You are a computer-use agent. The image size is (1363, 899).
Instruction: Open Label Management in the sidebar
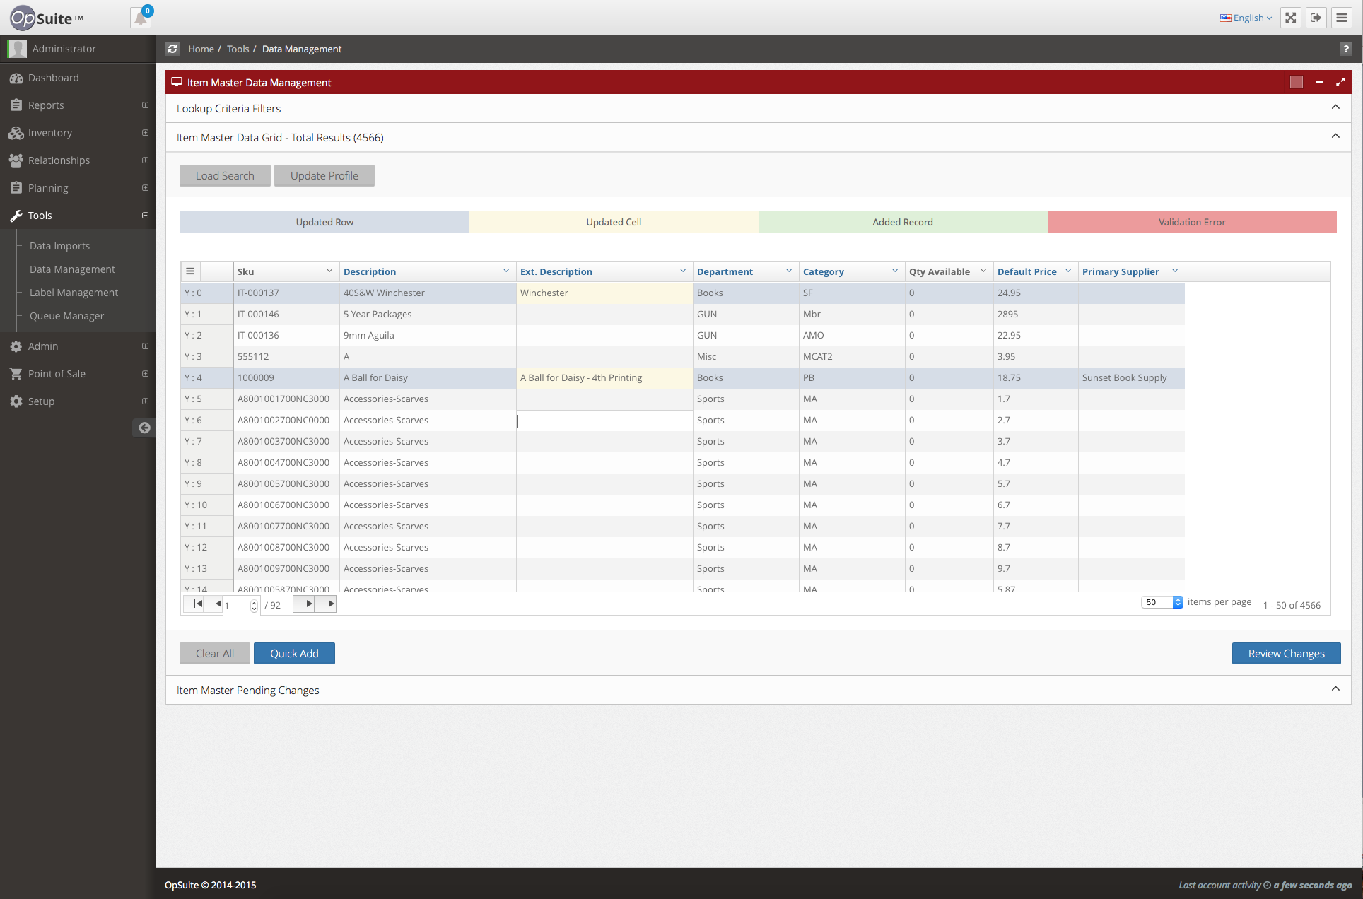coord(74,293)
